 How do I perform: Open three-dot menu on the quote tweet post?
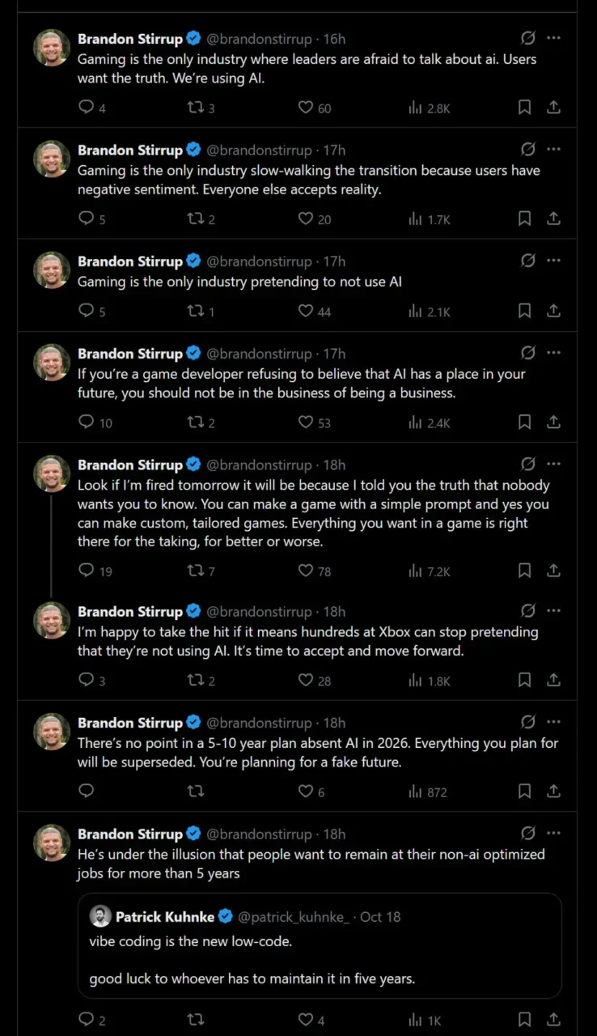coord(554,833)
